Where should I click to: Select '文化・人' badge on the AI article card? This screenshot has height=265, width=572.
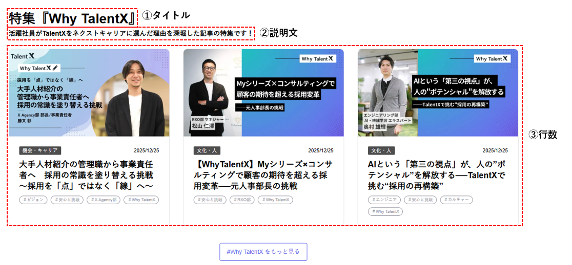point(382,150)
